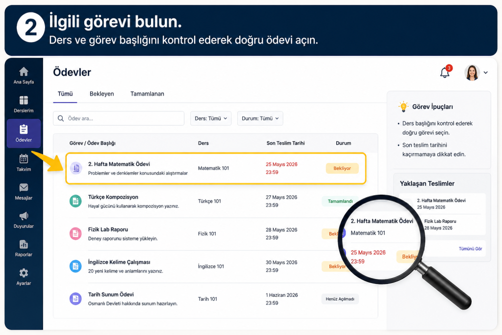502x335 pixels.
Task: Click the Tümünü Gör link
Action: (x=470, y=249)
